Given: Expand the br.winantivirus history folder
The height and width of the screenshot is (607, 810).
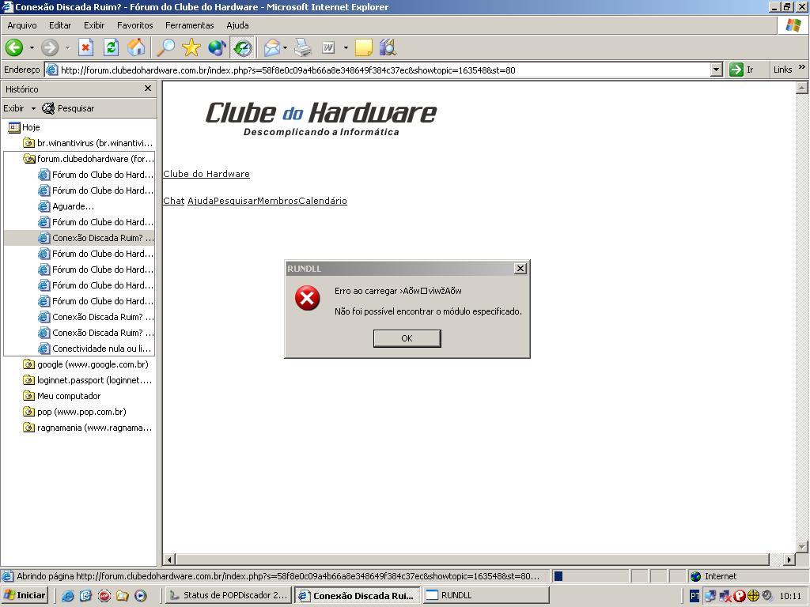Looking at the screenshot, I should [x=88, y=143].
